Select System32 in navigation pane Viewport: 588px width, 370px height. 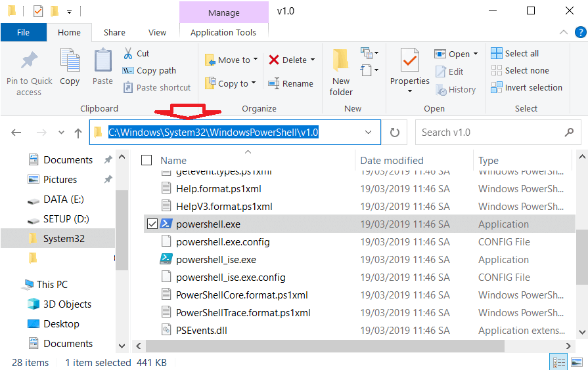[x=58, y=239]
